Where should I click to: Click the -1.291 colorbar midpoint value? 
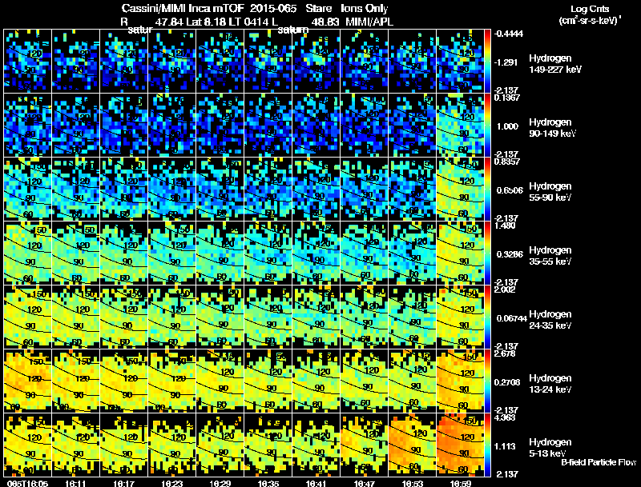(x=506, y=62)
